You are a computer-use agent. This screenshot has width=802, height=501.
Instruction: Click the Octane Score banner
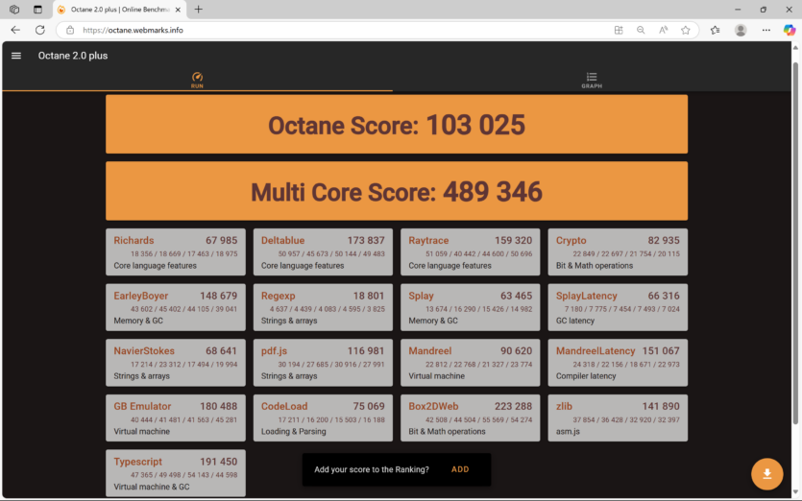[x=397, y=124]
